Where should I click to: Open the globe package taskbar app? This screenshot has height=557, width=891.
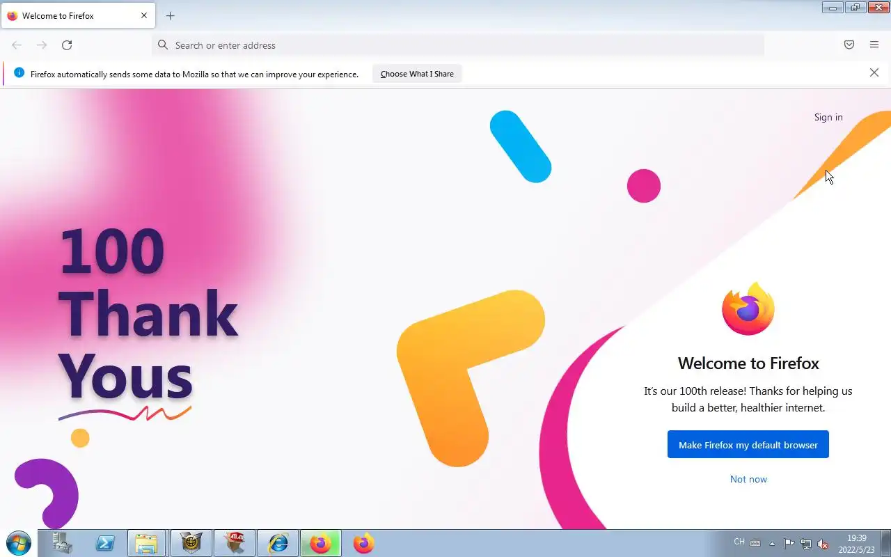tap(191, 543)
